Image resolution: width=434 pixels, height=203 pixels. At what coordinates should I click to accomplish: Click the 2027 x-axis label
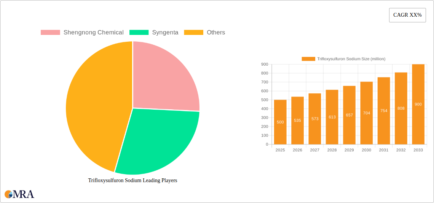coord(315,150)
